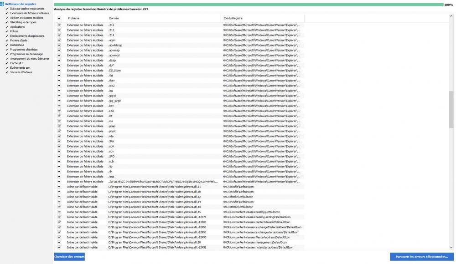Click Parcourir les erreurs sélectionnées button
This screenshot has height=264, width=456.
421,257
